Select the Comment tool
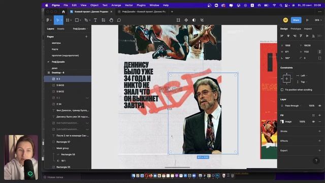Image resolution: width=325 pixels, height=183 pixels. pos(119,20)
